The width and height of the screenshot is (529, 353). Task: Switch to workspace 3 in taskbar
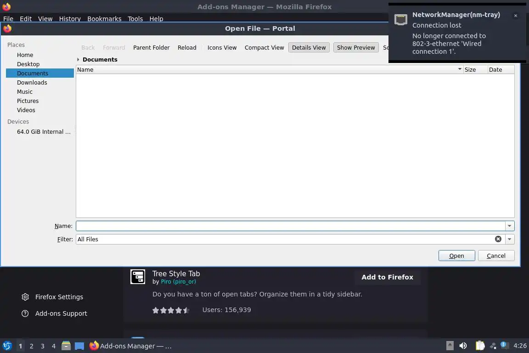(x=43, y=346)
